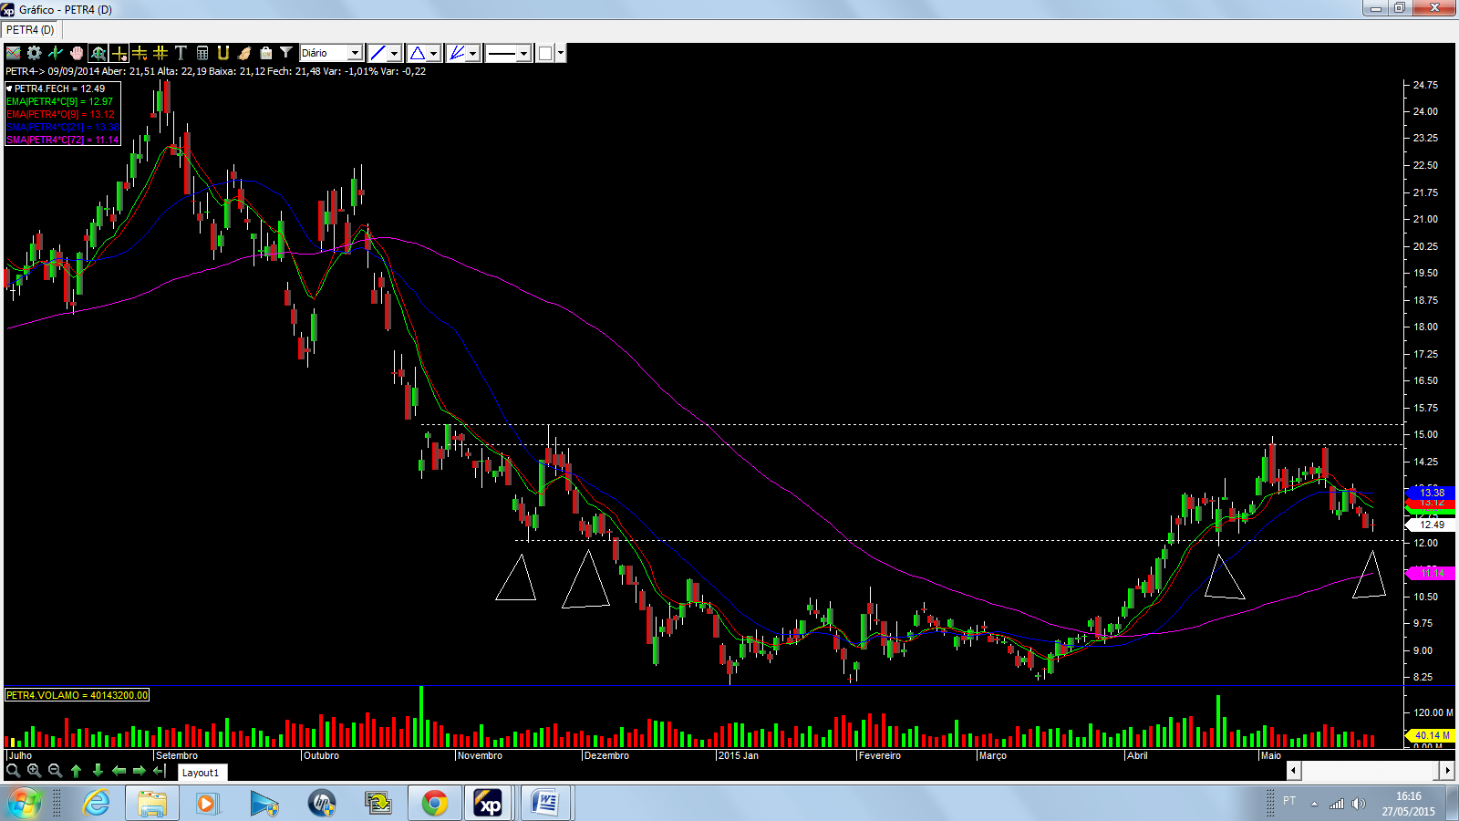Select the text T tool
Viewport: 1459px width, 821px height.
click(181, 53)
